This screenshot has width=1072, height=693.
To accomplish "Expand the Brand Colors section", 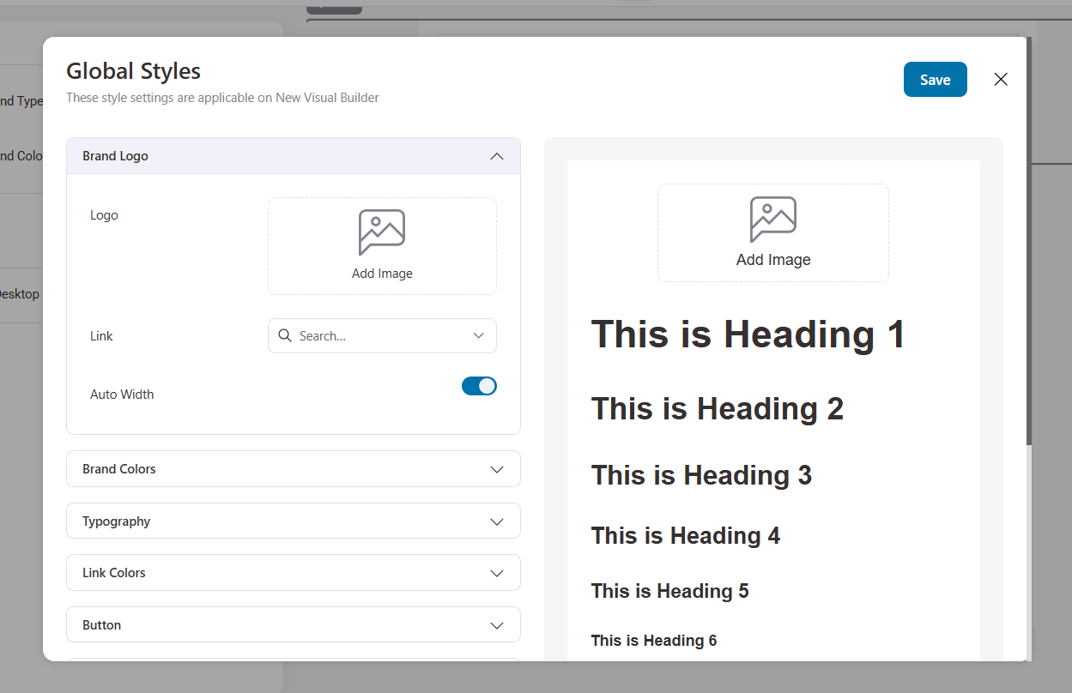I will [x=496, y=469].
